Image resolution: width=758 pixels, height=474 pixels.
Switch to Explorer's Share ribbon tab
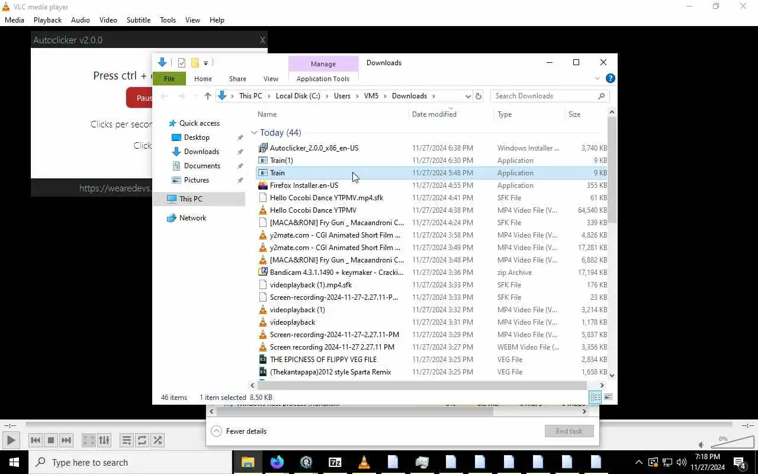(x=237, y=79)
